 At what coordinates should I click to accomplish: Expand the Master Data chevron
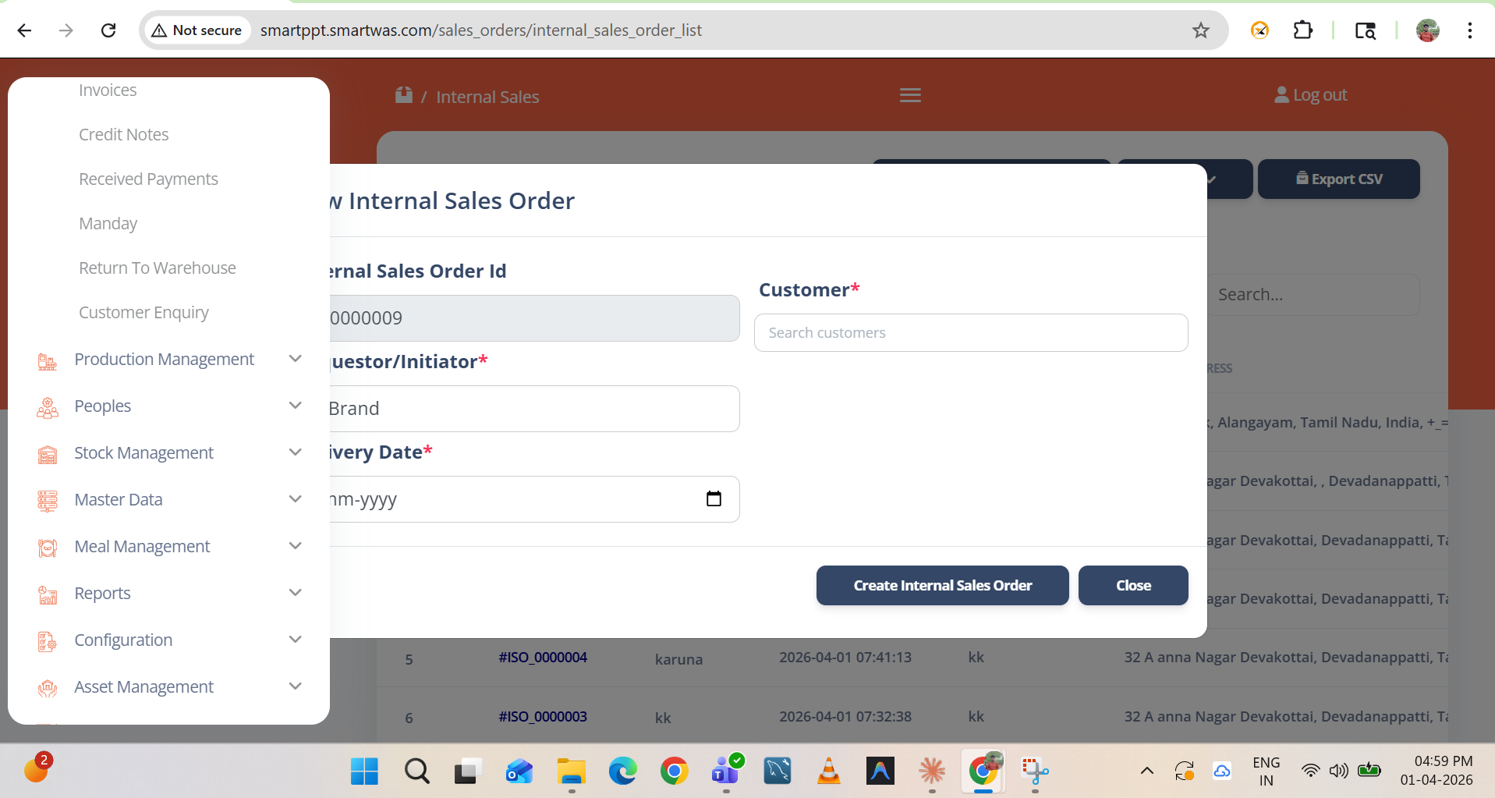(296, 499)
